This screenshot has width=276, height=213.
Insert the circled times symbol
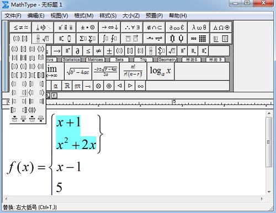(98, 86)
